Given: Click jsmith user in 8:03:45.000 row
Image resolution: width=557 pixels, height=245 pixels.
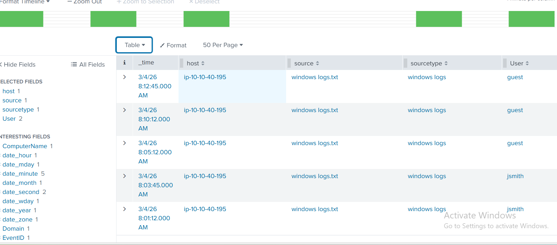Looking at the screenshot, I should coord(515,176).
